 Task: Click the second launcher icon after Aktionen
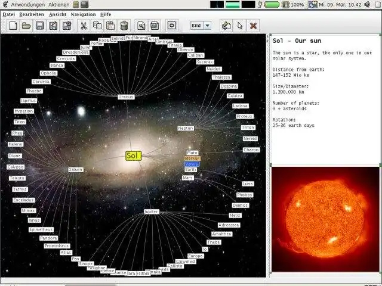(x=85, y=4)
